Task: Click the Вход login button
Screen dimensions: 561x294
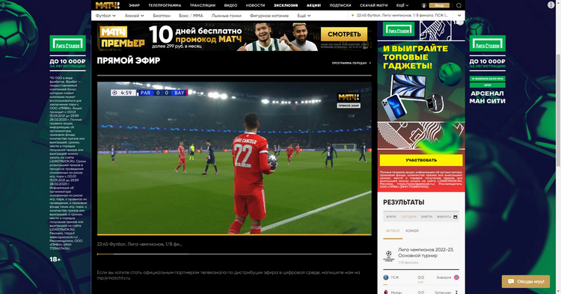Action: [x=439, y=5]
